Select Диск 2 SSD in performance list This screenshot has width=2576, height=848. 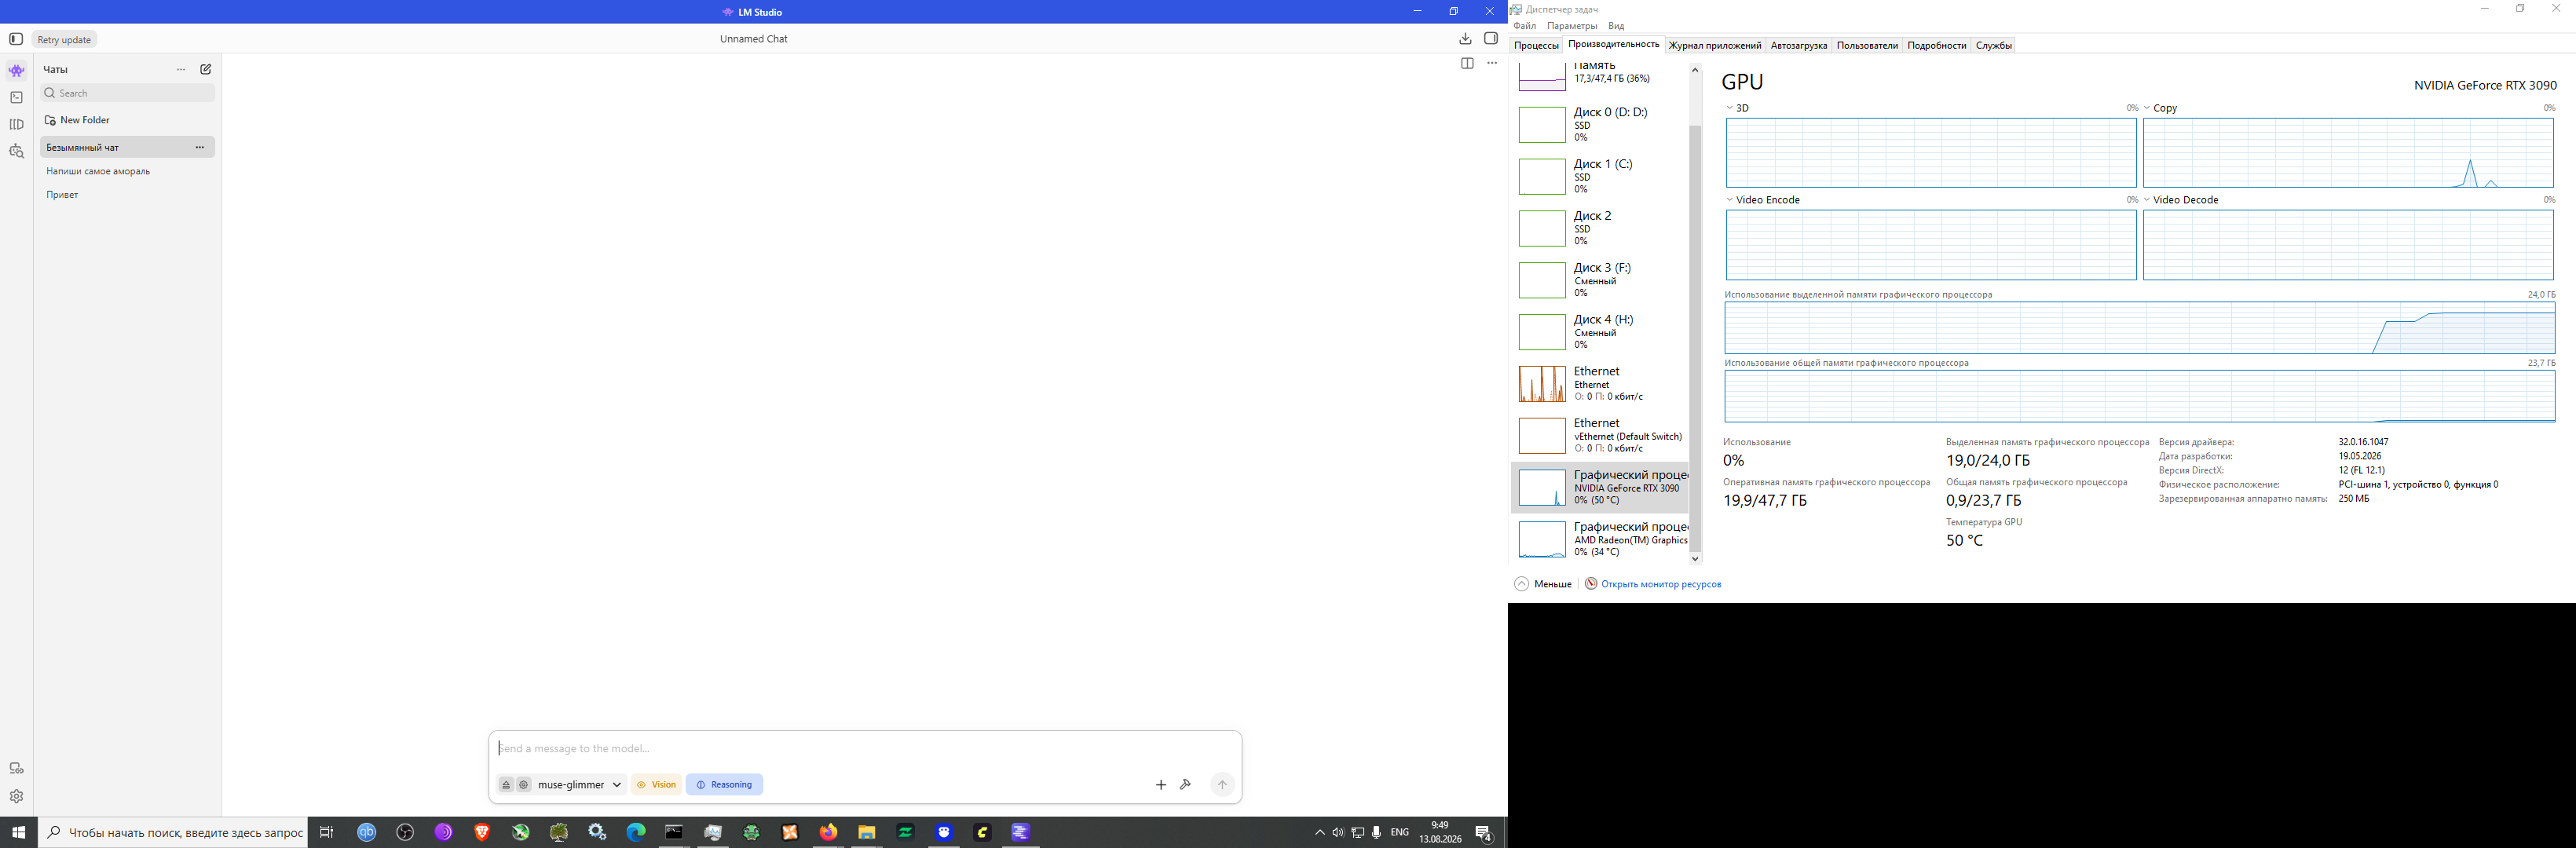point(1600,228)
